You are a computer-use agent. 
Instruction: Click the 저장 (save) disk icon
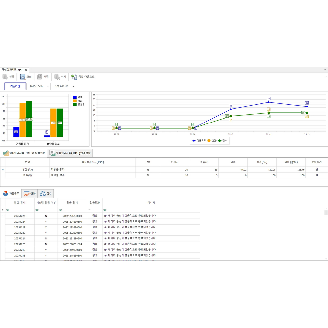pos(40,77)
